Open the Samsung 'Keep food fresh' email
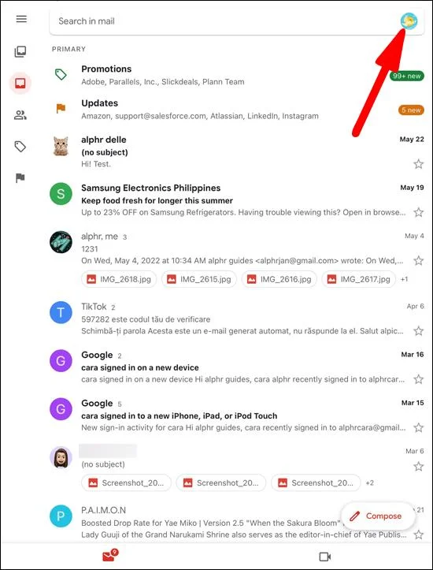433x570 pixels. 237,200
